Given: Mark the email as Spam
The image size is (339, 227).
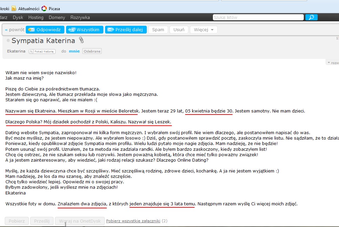Looking at the screenshot, I should pos(158,30).
